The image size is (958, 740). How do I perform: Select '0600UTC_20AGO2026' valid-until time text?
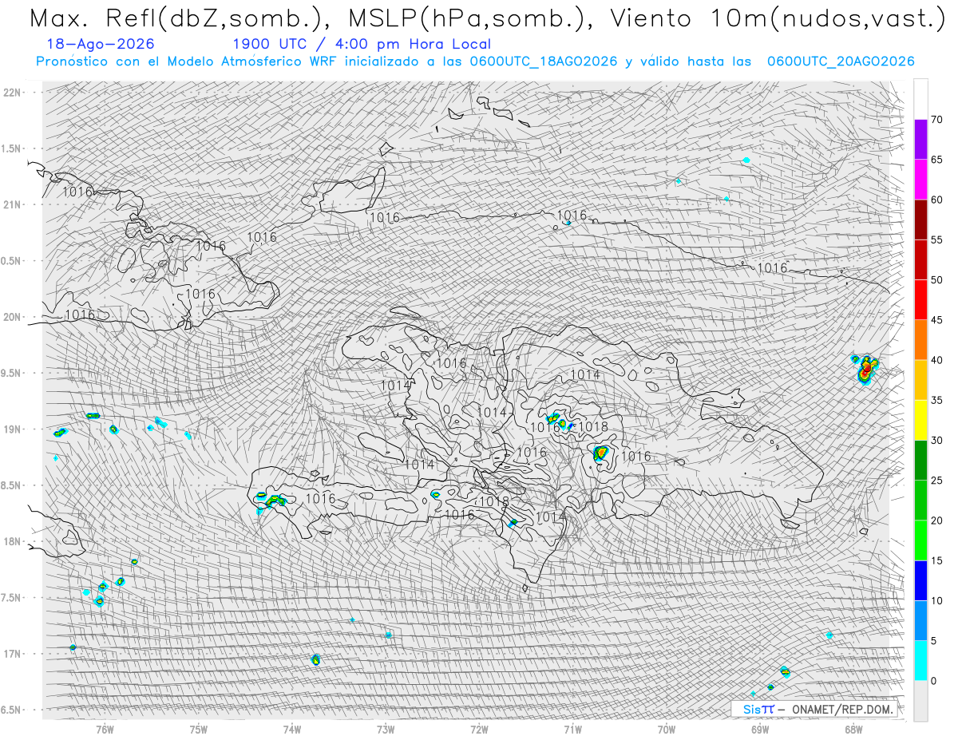(x=841, y=61)
